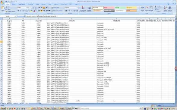This screenshot has width=177, height=110.
Task: Increase the cell indent
Action: (49, 11)
